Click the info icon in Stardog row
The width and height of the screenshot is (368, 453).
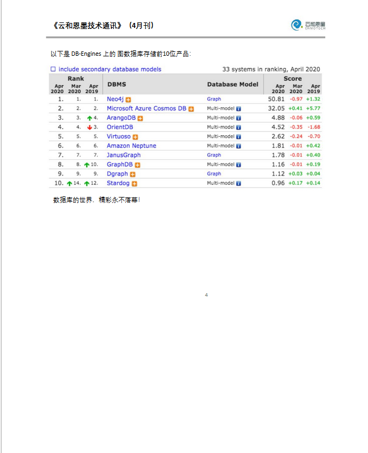click(x=238, y=183)
